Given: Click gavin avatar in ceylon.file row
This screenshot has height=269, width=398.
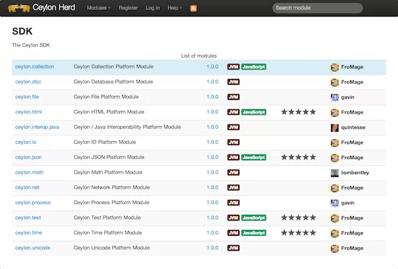Looking at the screenshot, I should click(334, 97).
